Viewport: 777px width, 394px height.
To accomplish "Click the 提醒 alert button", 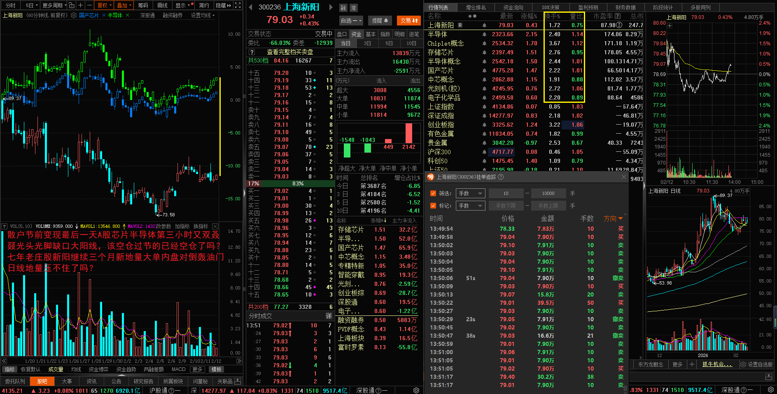I will coord(380,21).
